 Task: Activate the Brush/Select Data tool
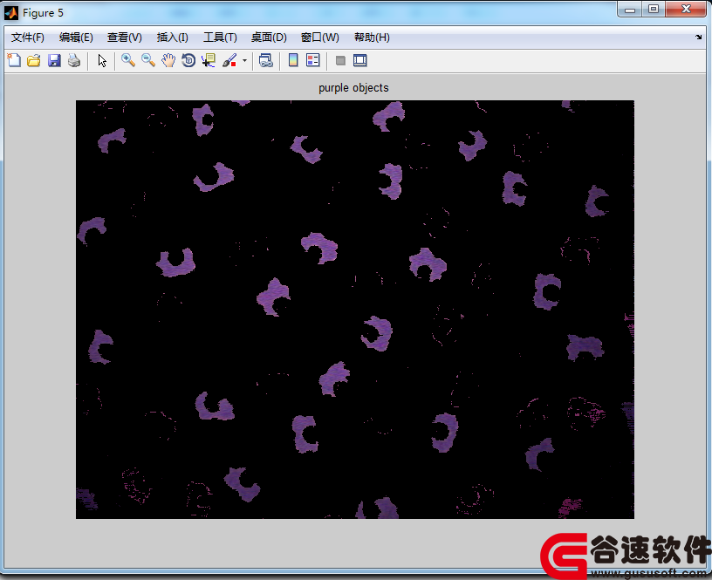point(229,60)
